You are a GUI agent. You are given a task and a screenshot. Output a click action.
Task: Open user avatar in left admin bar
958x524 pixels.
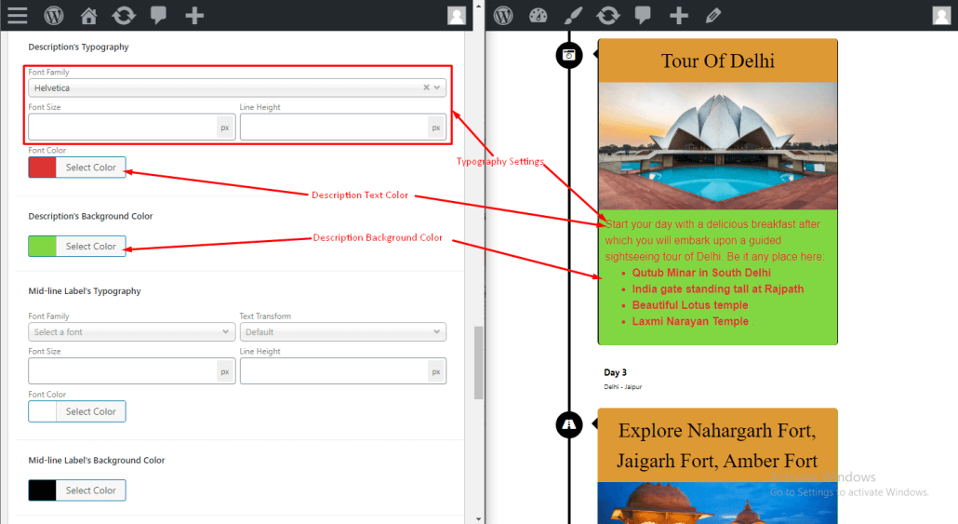coord(457,15)
